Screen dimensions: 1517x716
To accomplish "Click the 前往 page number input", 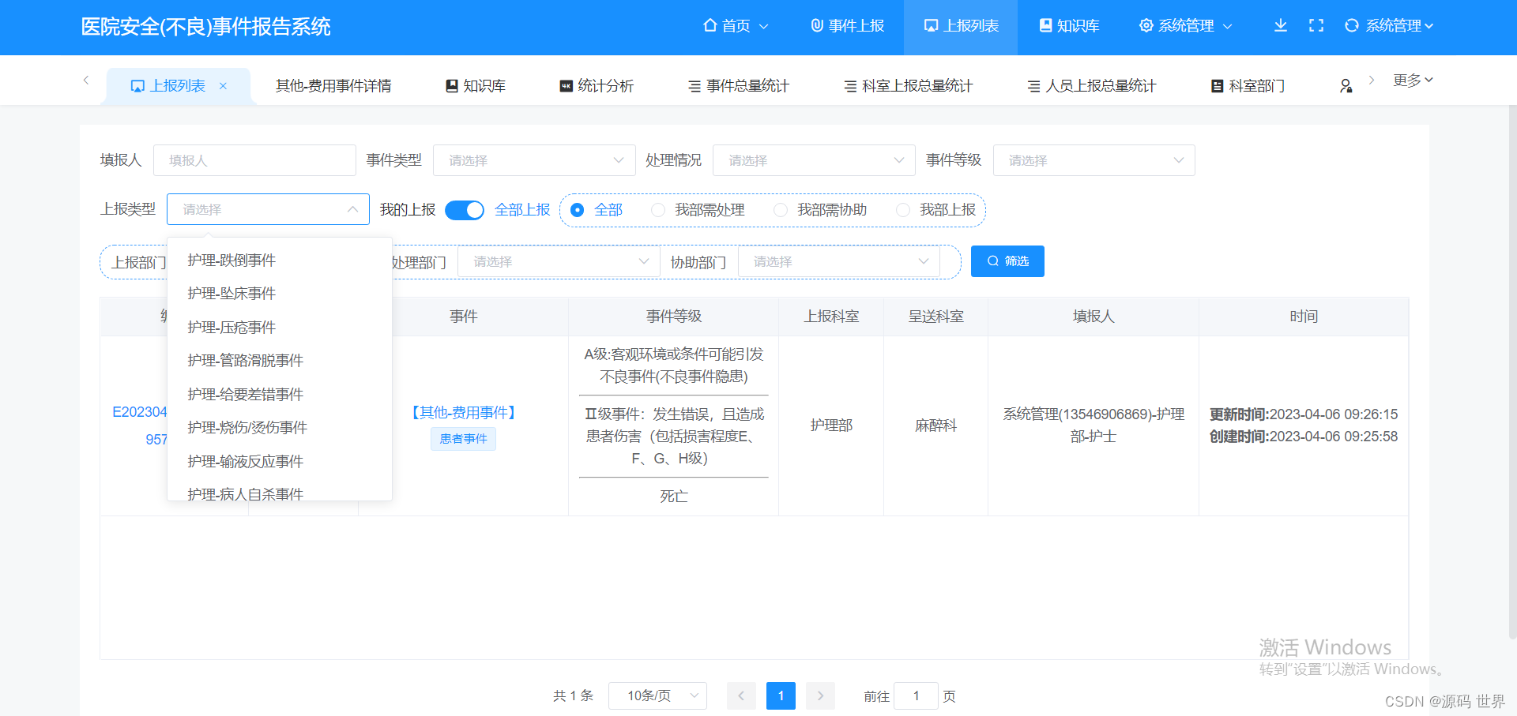I will coord(916,695).
